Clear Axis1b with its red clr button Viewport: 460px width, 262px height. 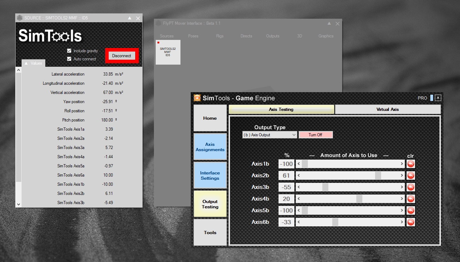410,164
